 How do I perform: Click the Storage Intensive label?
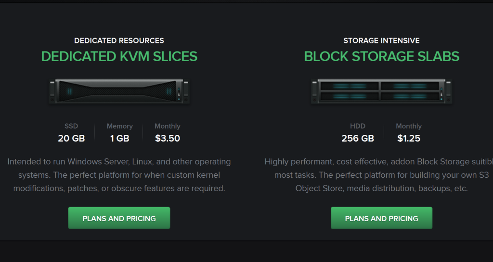[381, 40]
